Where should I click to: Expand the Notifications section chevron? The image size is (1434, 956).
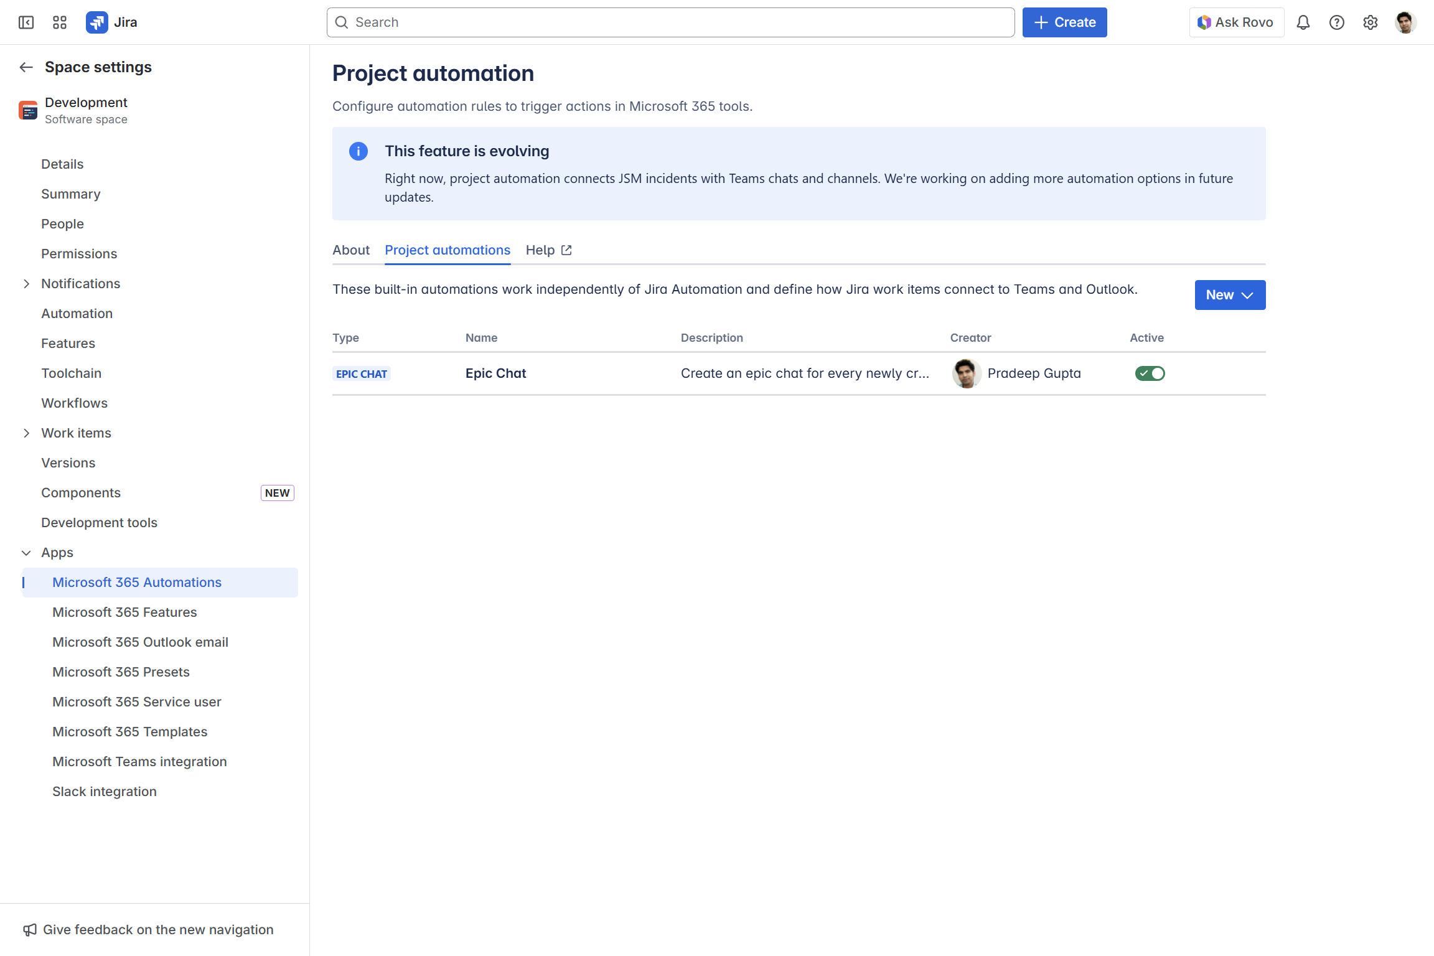(26, 284)
